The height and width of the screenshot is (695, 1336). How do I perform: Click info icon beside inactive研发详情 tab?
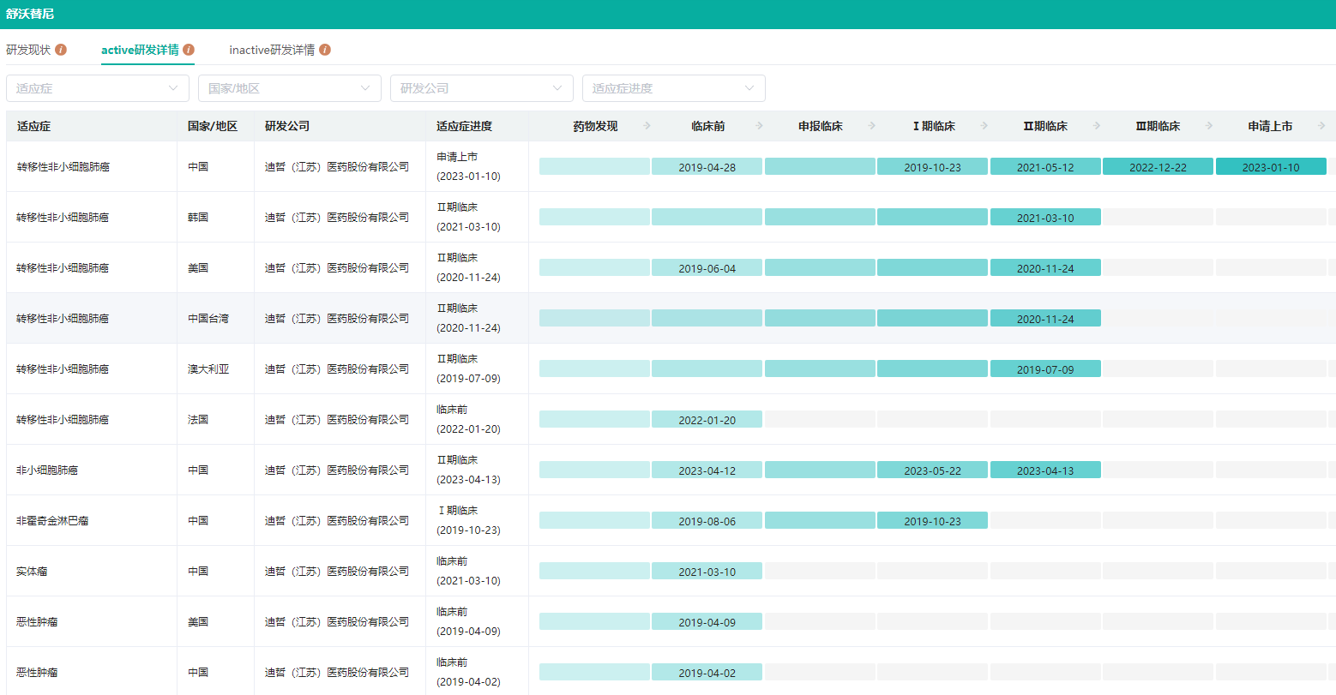click(x=325, y=50)
